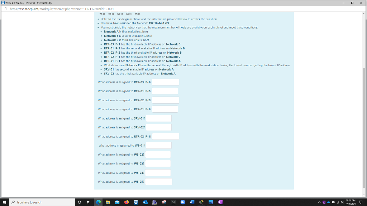Open the blue shield app on taskbar
The image size is (367, 206).
pos(136,202)
